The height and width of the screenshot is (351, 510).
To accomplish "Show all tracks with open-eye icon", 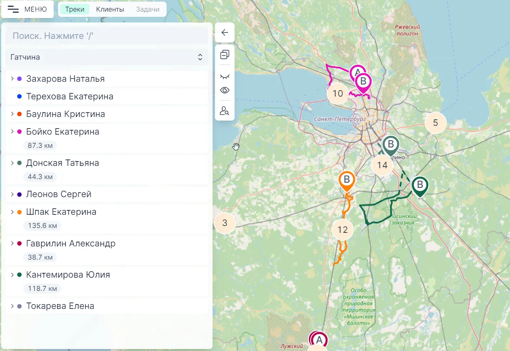I will pyautogui.click(x=225, y=90).
